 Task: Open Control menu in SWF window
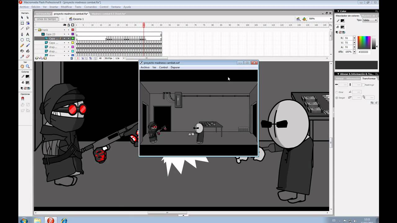pyautogui.click(x=163, y=67)
